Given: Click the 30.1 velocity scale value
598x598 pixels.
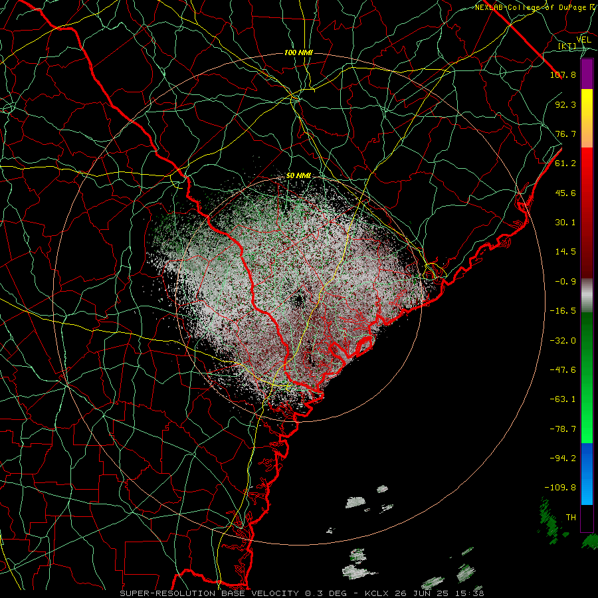Looking at the screenshot, I should coord(565,223).
